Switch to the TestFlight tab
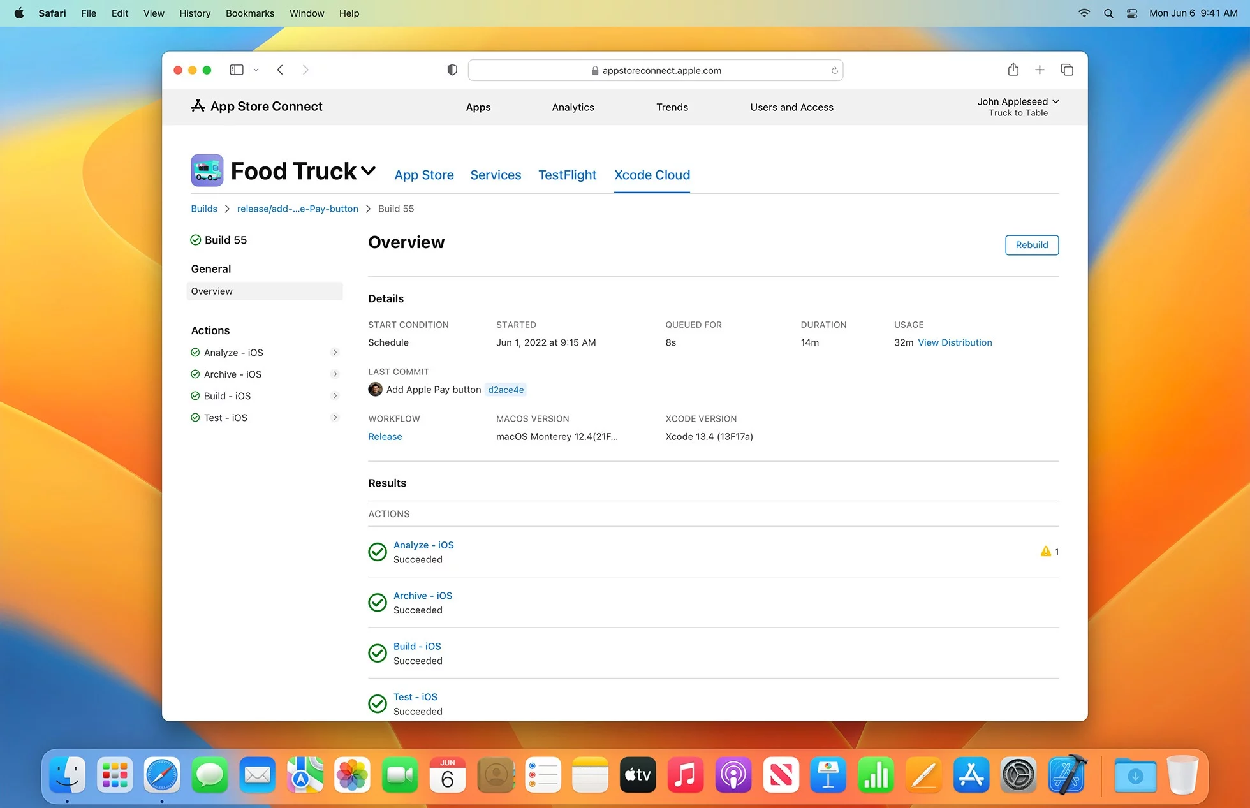Screen dimensions: 1250x808 click(567, 175)
